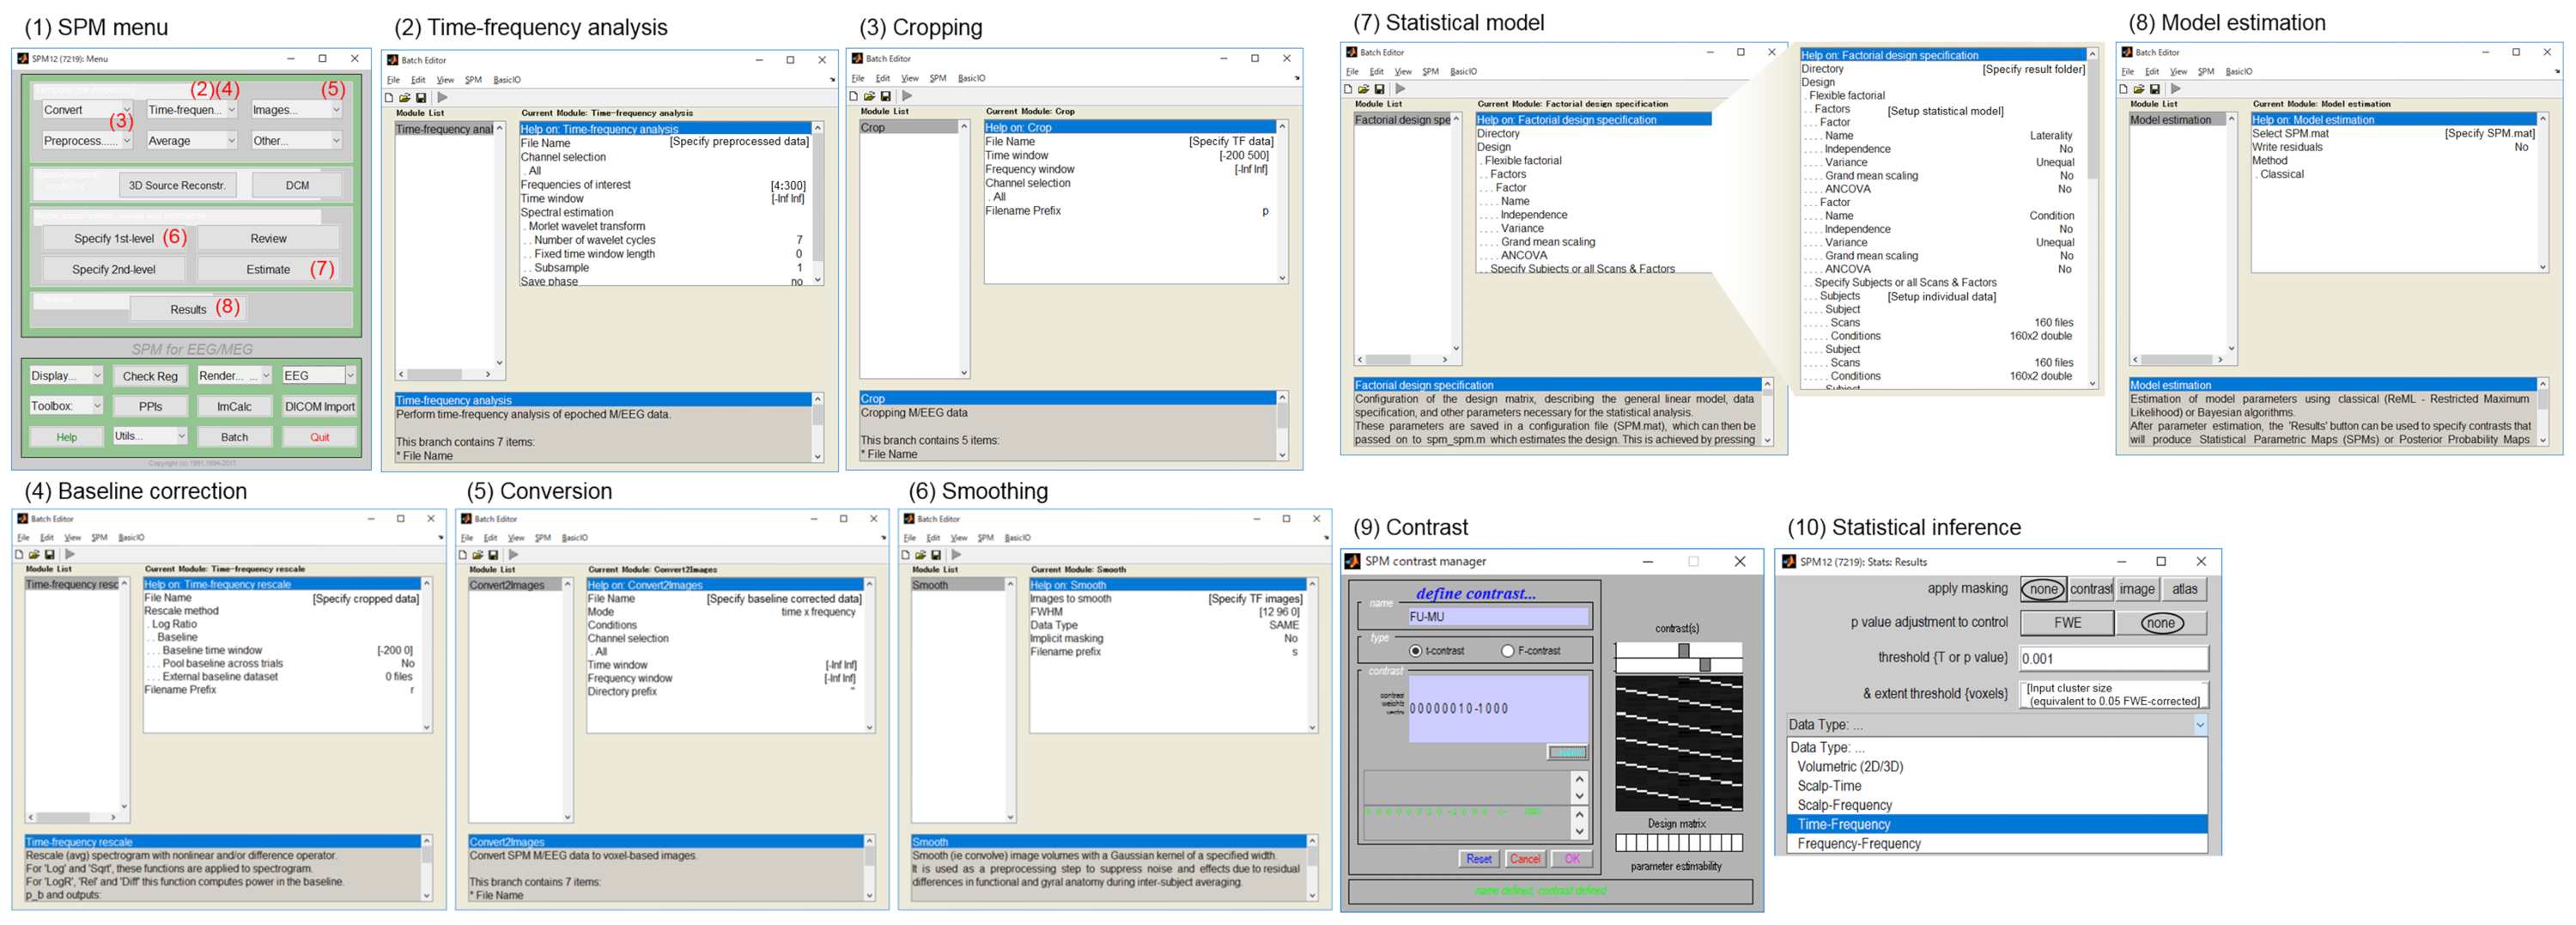
Task: Run the batch in the Convert2Images editor
Action: pyautogui.click(x=514, y=555)
